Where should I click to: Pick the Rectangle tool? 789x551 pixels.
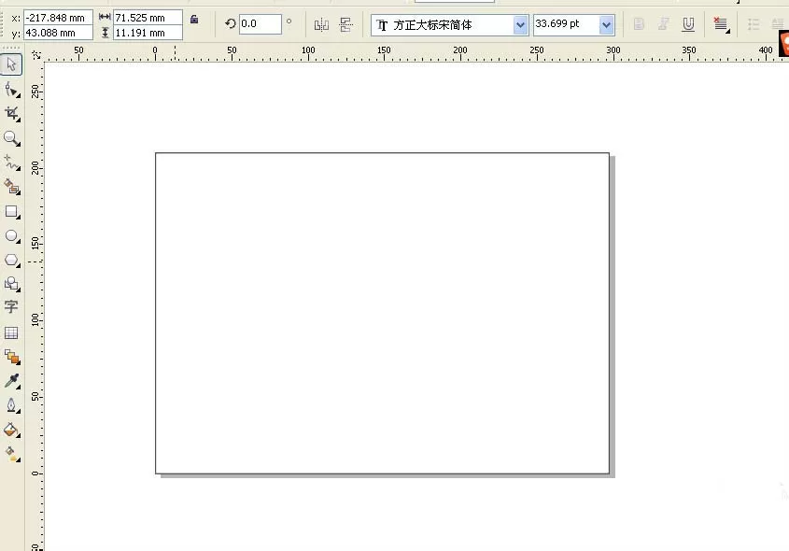tap(11, 211)
